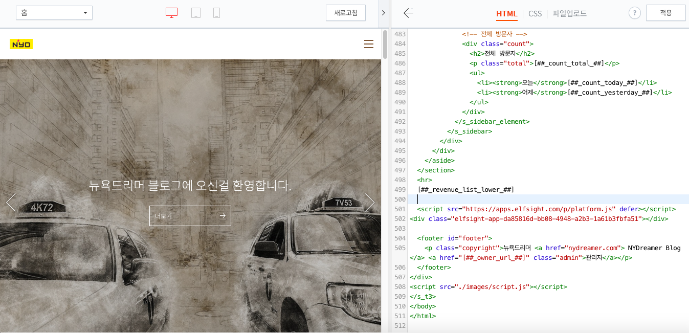Select mobile phone preview mode icon
The height and width of the screenshot is (333, 689).
[216, 13]
